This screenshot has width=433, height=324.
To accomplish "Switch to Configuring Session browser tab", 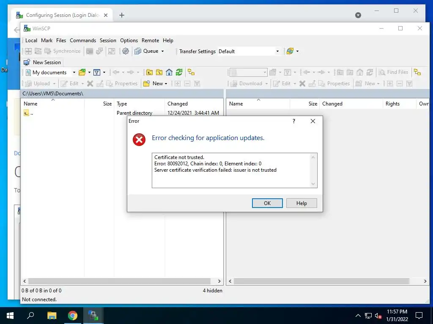I will 62,15.
